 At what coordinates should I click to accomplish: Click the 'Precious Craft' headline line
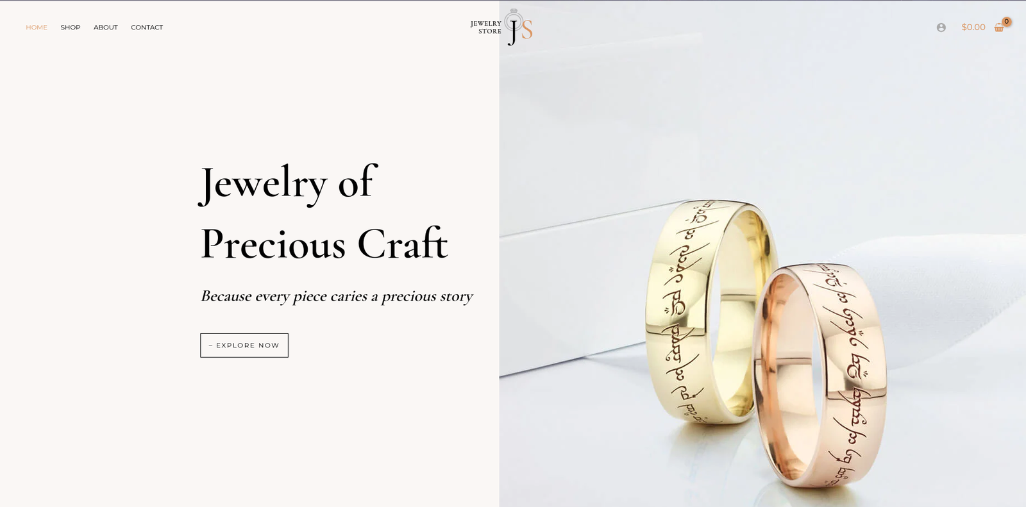(324, 244)
